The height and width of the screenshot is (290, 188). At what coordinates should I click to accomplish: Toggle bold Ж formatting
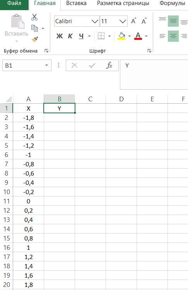[60, 36]
